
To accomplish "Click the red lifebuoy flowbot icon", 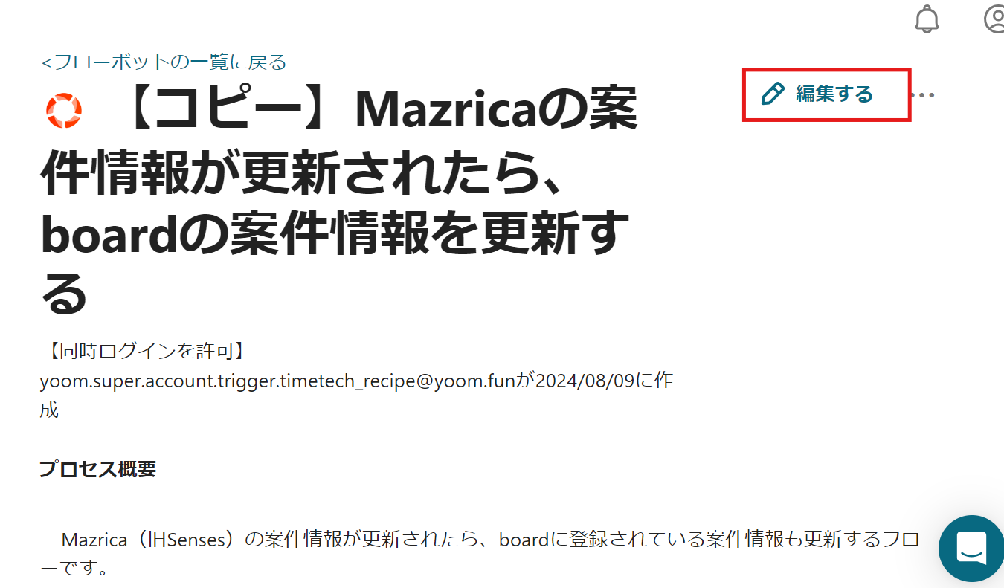I will pyautogui.click(x=63, y=111).
